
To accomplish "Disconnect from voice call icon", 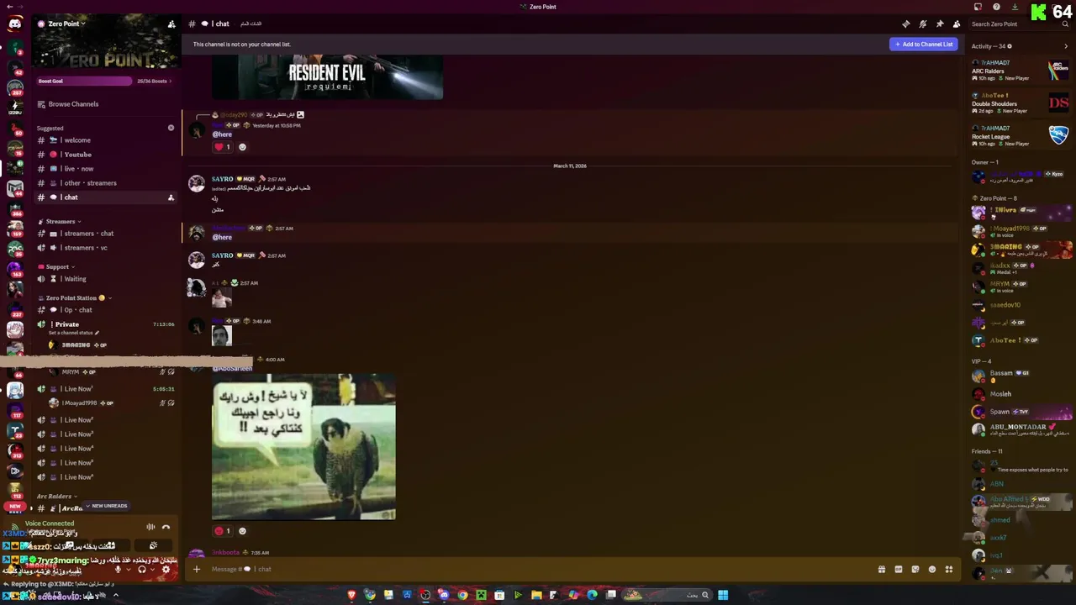I will [166, 527].
